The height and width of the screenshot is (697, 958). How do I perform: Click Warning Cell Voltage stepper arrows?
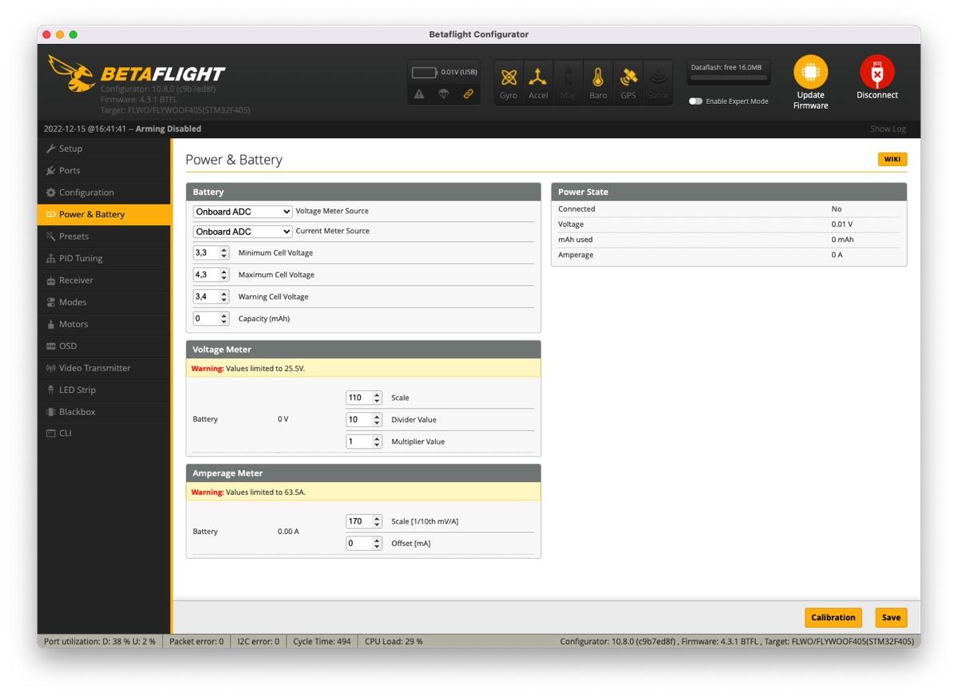tap(224, 297)
